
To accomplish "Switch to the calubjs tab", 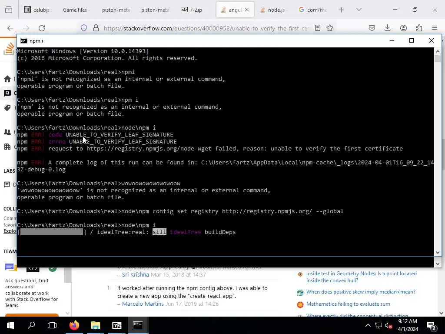I will tap(38, 10).
